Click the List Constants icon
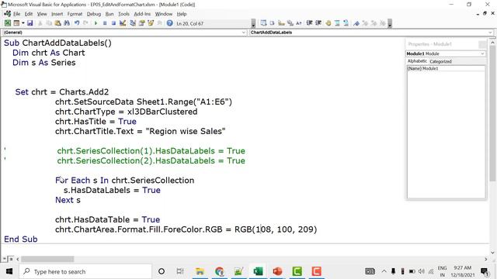 [272, 23]
